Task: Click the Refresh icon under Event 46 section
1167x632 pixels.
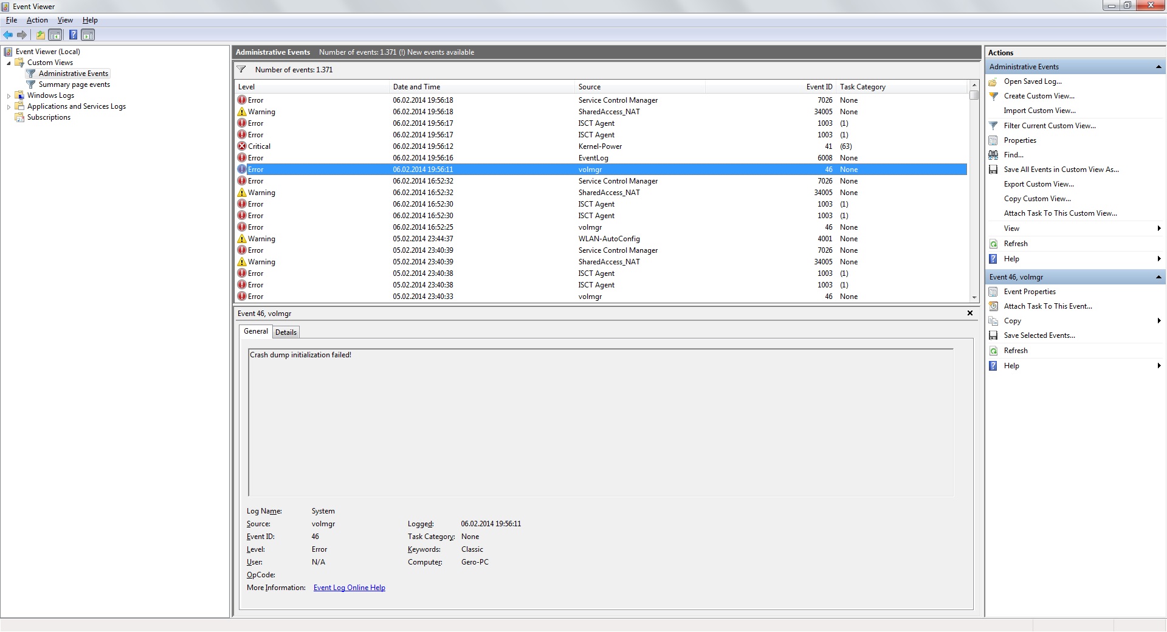Action: pos(993,351)
